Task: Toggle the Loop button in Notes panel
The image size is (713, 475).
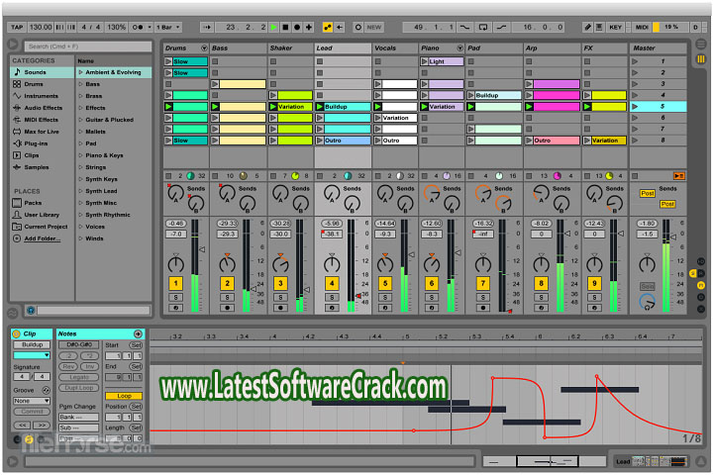Action: [x=124, y=396]
